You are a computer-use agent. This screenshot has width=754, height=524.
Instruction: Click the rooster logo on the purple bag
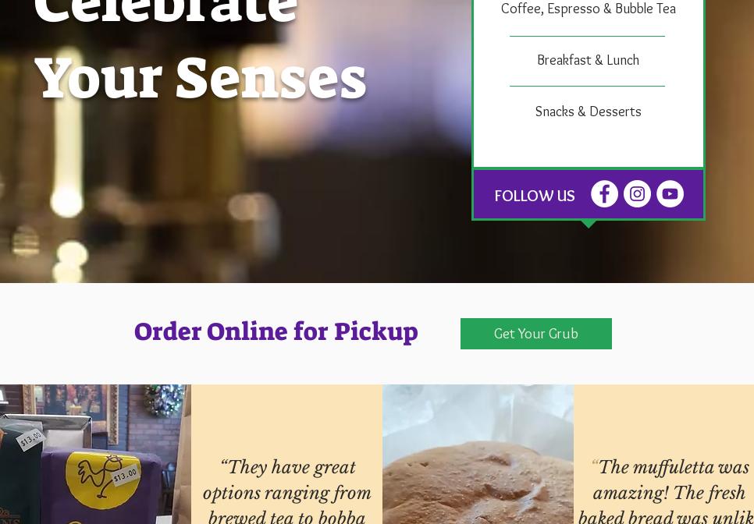pos(102,480)
